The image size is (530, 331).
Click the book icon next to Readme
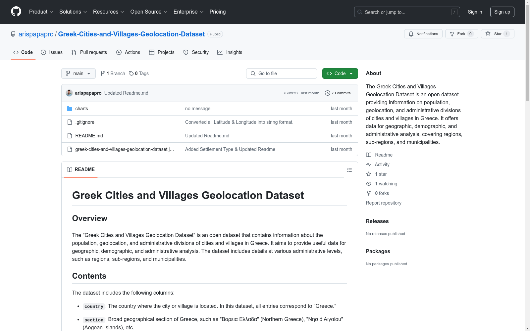(369, 155)
